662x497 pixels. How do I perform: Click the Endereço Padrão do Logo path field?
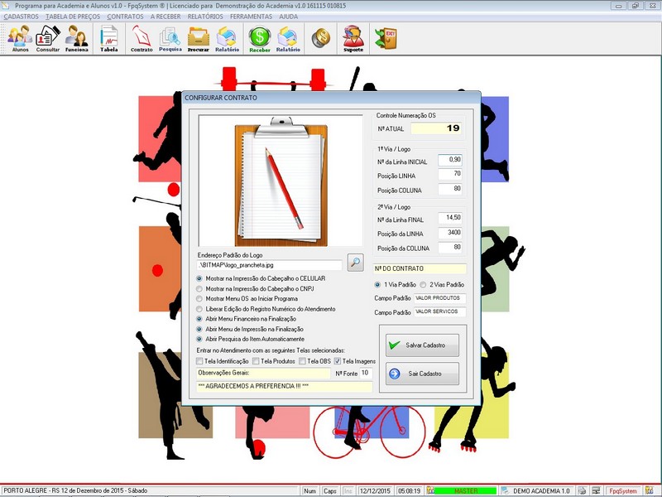point(270,265)
